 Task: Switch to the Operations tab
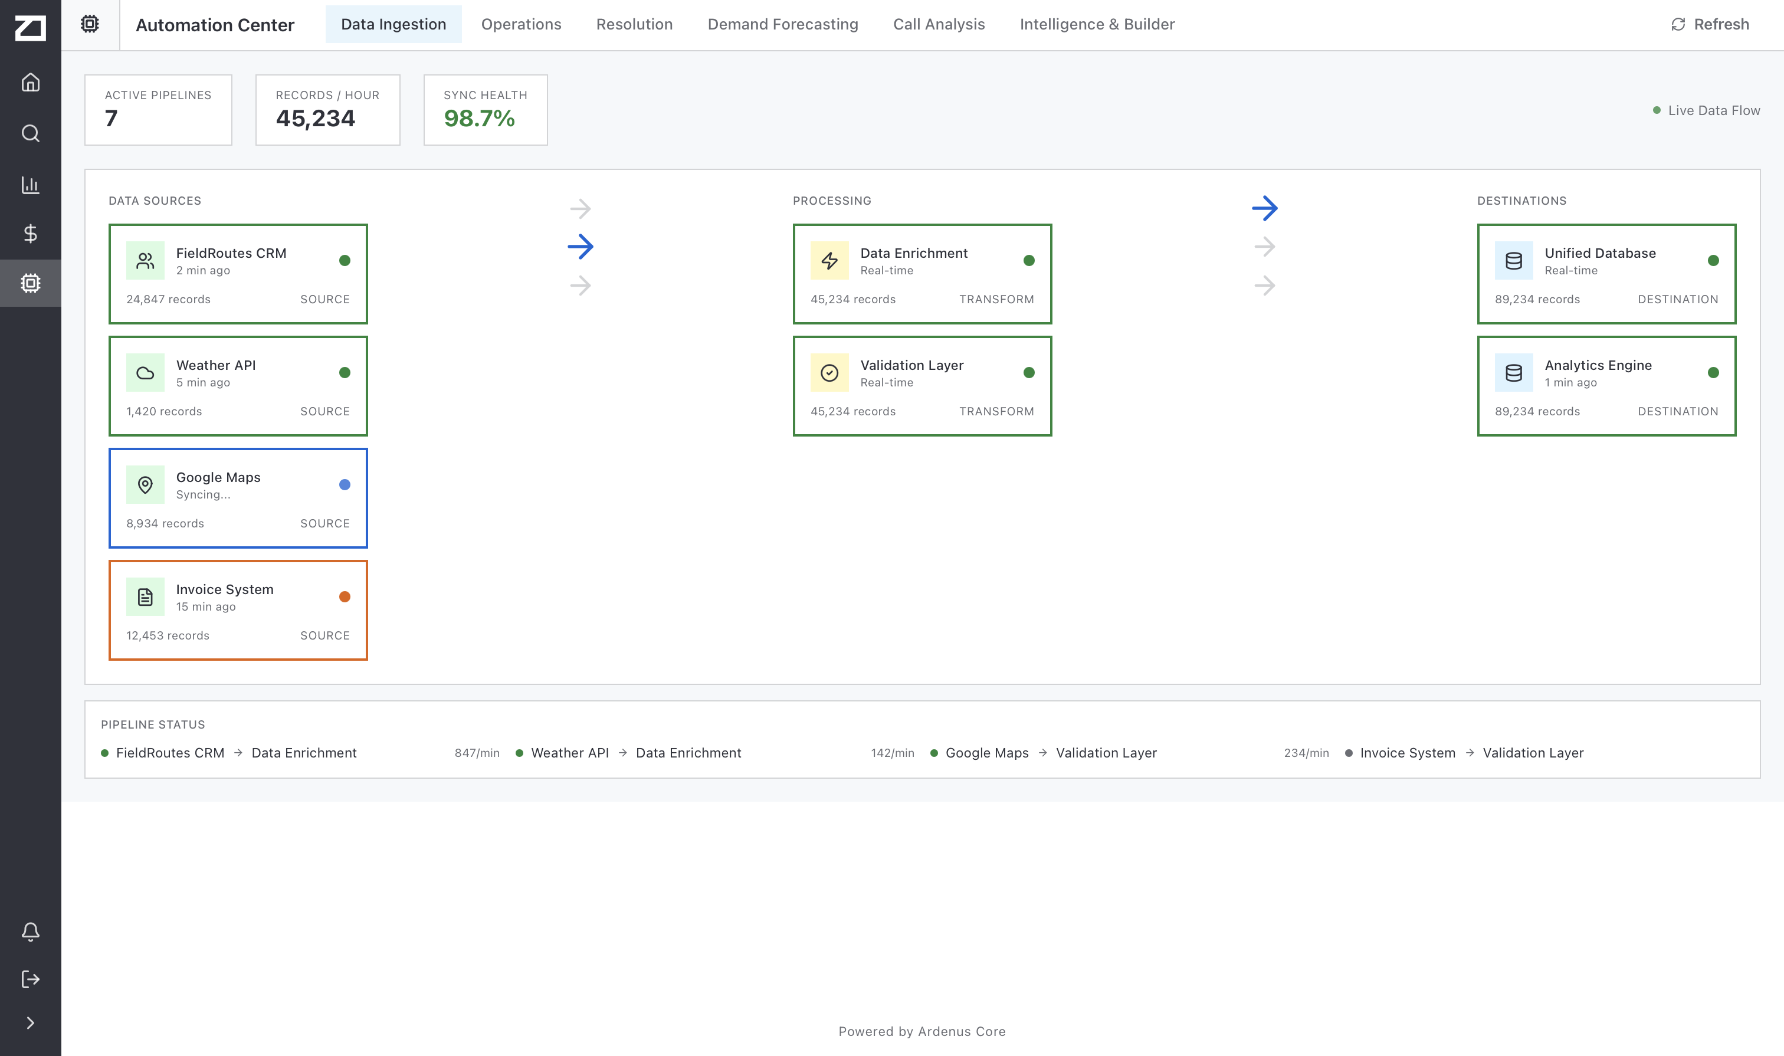click(x=521, y=24)
